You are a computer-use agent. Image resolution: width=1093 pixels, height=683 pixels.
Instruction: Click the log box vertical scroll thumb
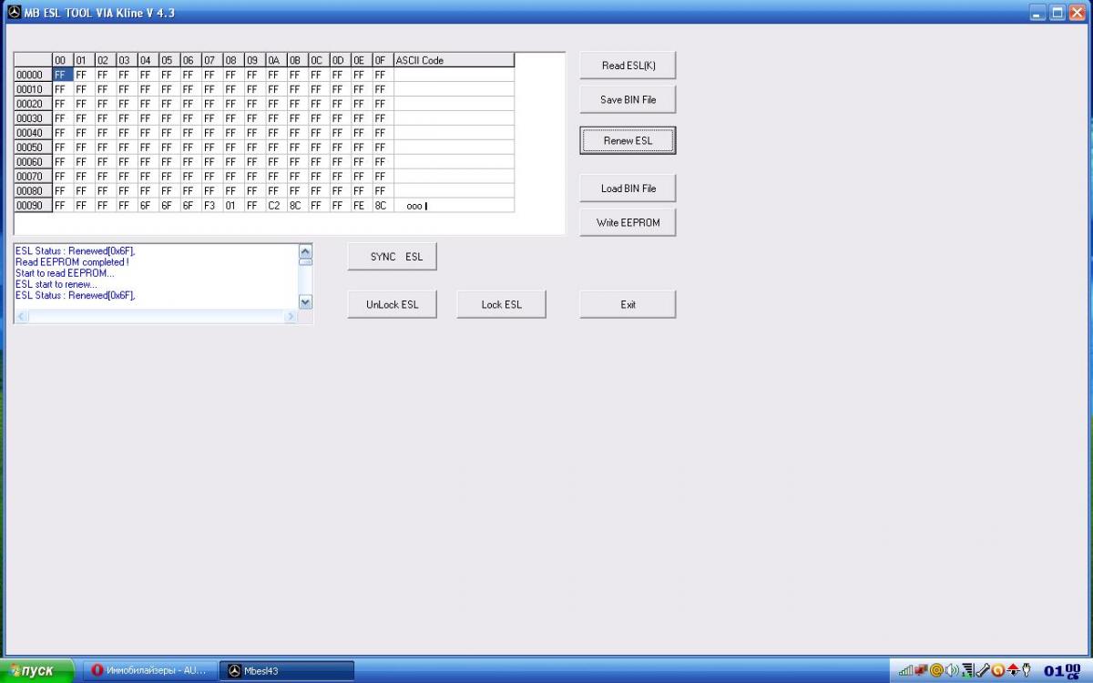point(305,261)
